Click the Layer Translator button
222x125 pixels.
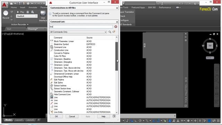coord(127,12)
